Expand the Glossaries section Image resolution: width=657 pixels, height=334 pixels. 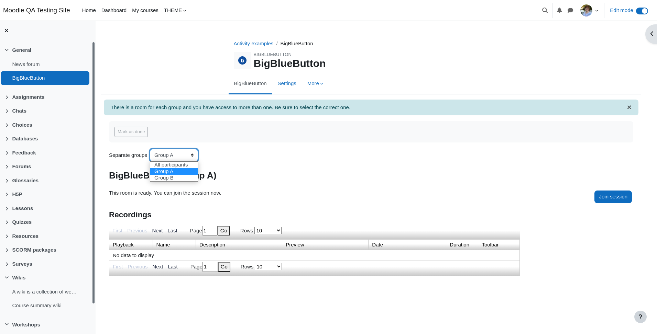tap(7, 181)
